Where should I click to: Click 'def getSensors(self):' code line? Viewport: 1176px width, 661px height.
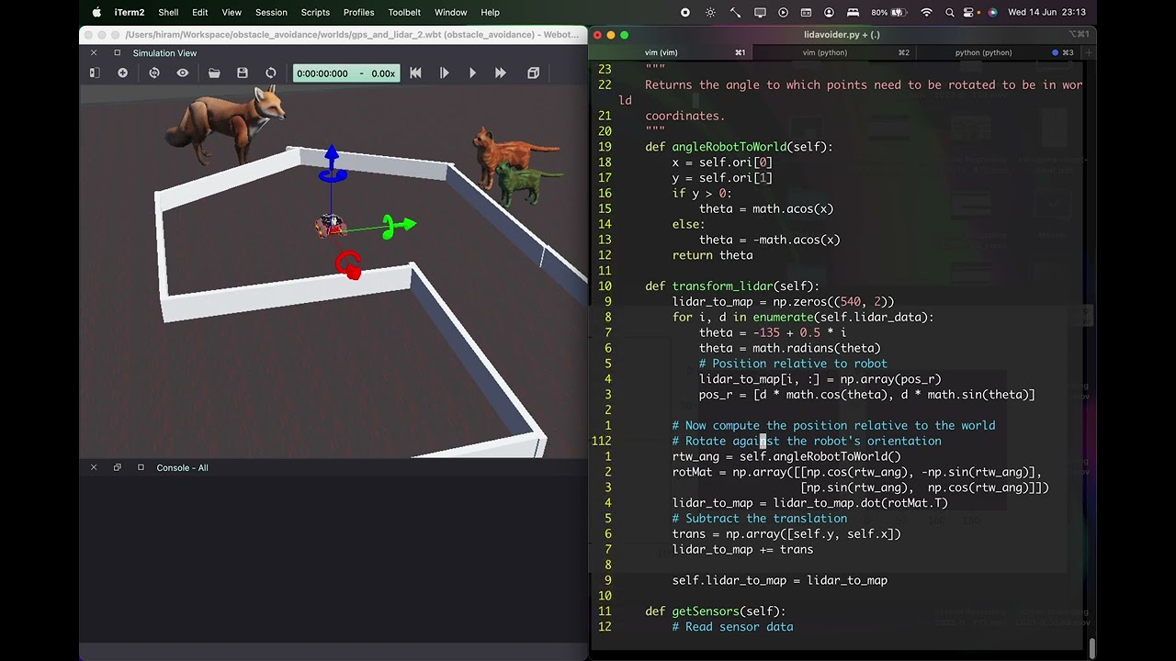point(716,611)
